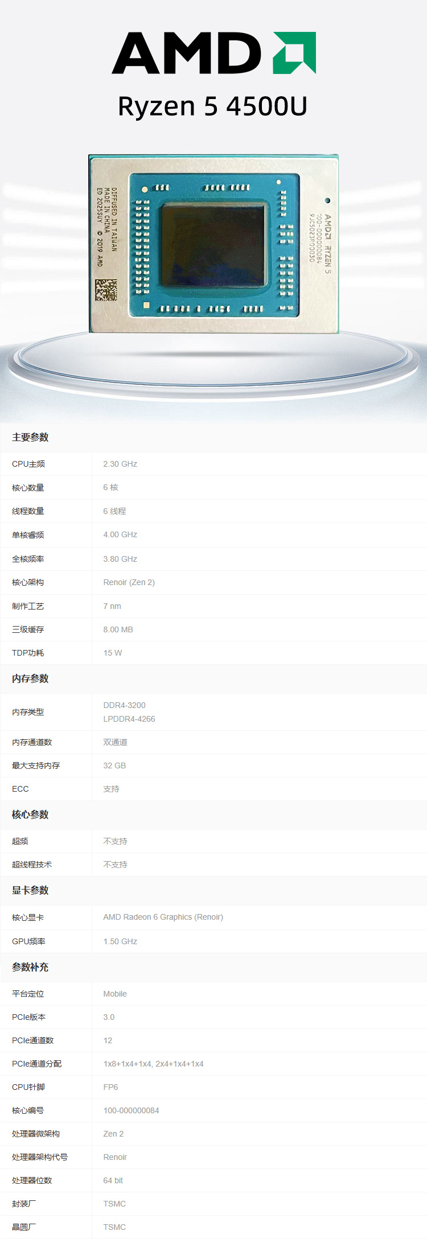Viewport: 427px width, 1239px height.
Task: Click the FP6 value
Action: [x=110, y=1087]
